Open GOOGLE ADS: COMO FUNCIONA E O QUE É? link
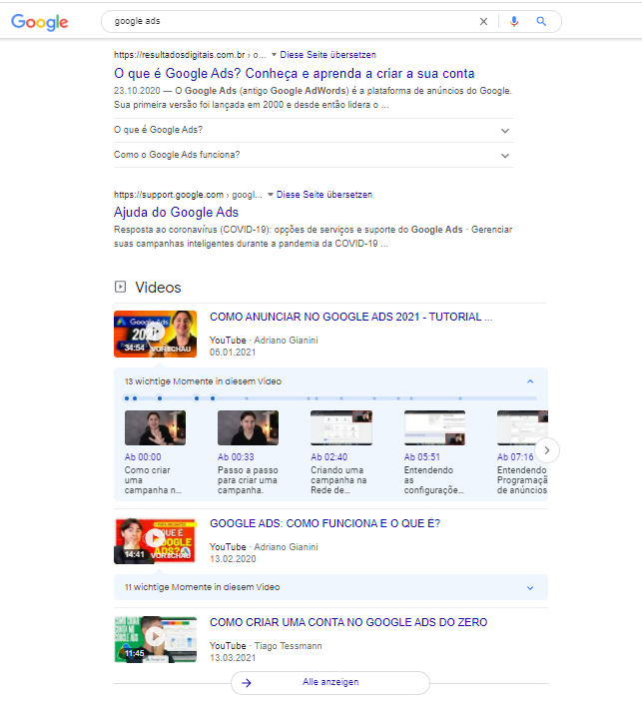The width and height of the screenshot is (642, 711). coord(324,523)
